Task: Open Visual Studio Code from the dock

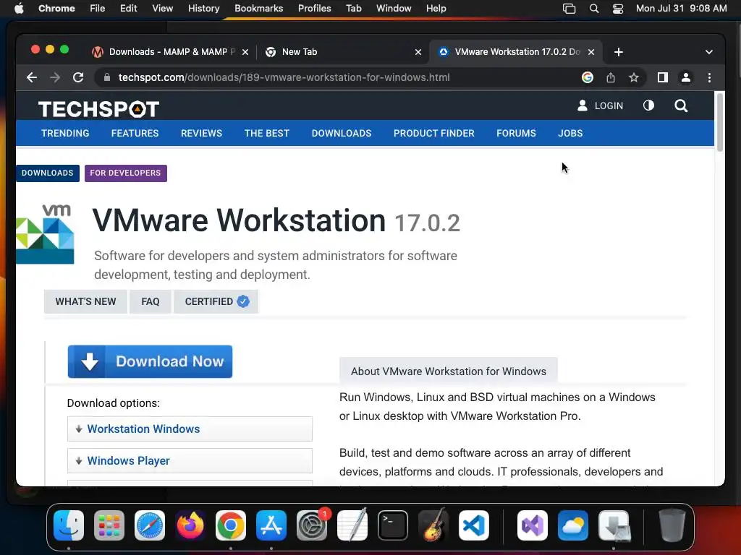Action: (x=473, y=525)
